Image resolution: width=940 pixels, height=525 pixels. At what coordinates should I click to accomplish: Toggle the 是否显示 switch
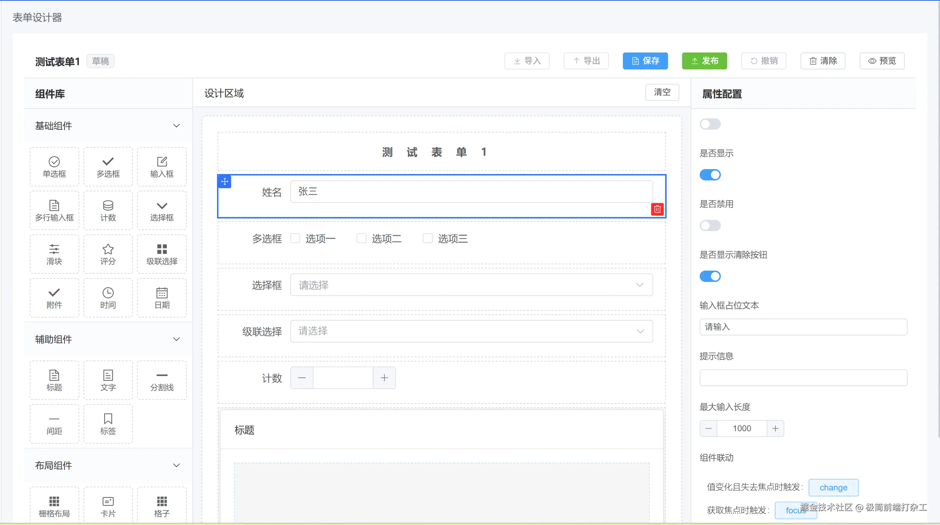pyautogui.click(x=710, y=175)
